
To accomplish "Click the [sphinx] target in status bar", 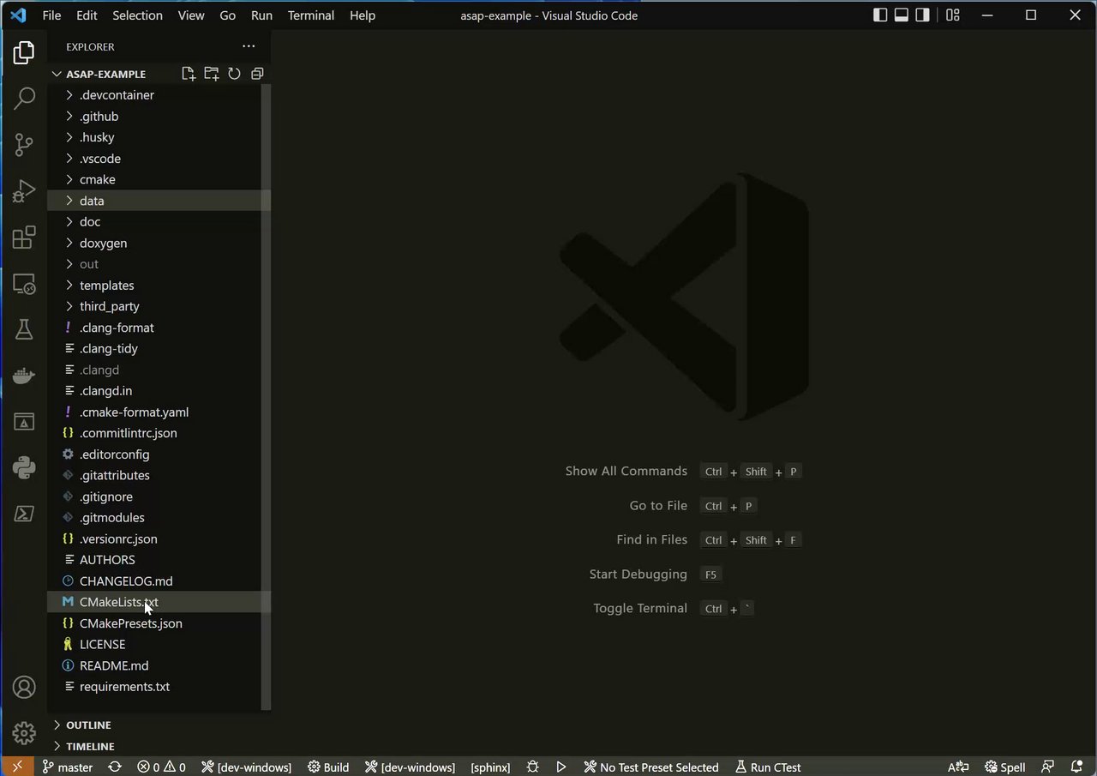I will [x=490, y=767].
